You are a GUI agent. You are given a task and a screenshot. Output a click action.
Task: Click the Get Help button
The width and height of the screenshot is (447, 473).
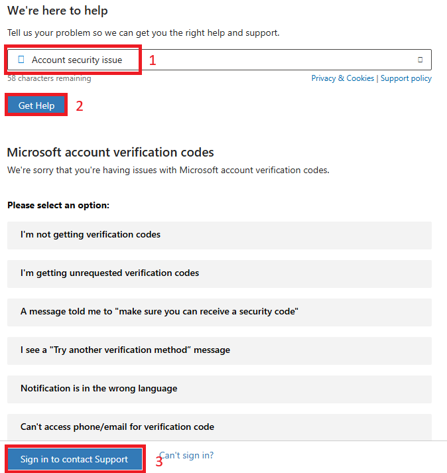(36, 105)
